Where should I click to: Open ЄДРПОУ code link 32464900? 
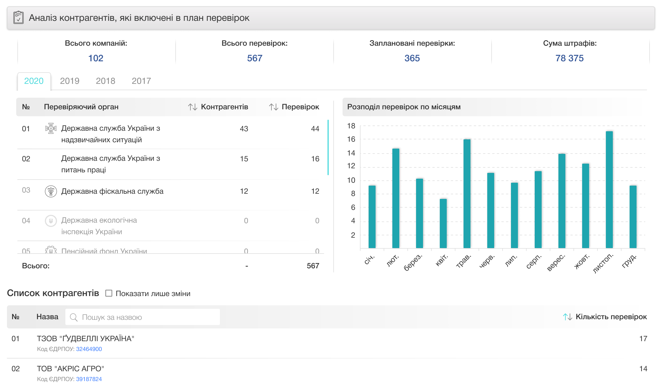click(x=89, y=349)
